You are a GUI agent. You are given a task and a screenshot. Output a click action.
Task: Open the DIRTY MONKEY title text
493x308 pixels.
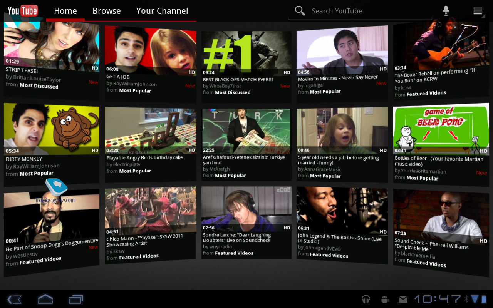pyautogui.click(x=24, y=159)
